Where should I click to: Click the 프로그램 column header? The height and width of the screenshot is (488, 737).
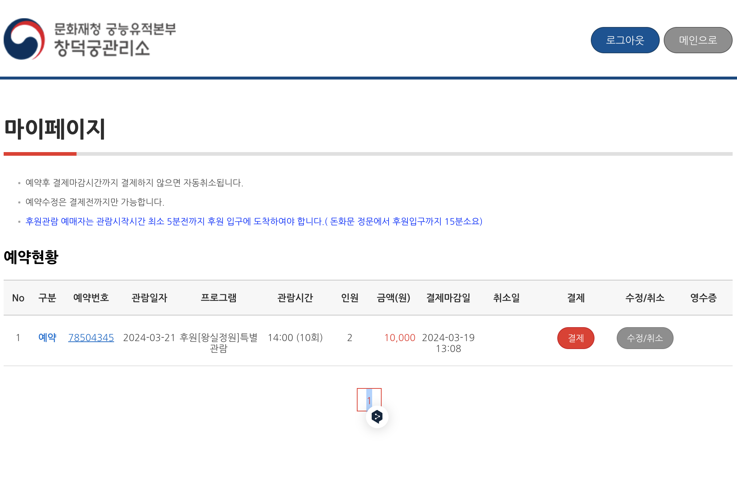point(219,298)
